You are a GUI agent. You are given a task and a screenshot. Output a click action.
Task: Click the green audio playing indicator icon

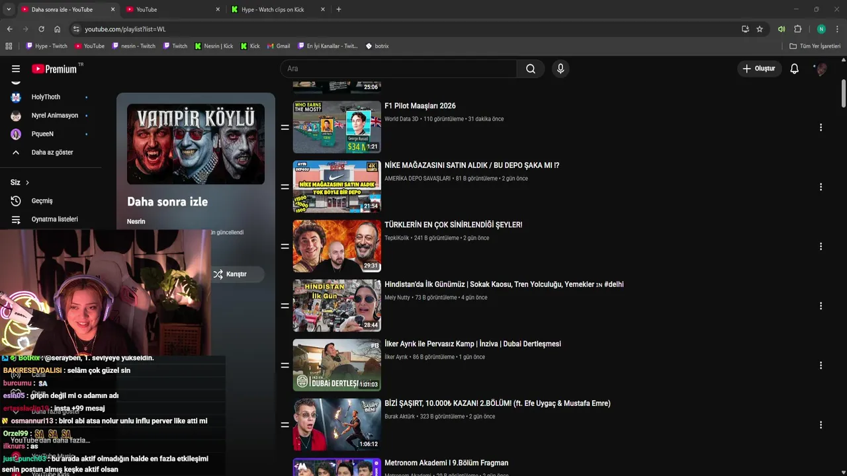pos(781,29)
